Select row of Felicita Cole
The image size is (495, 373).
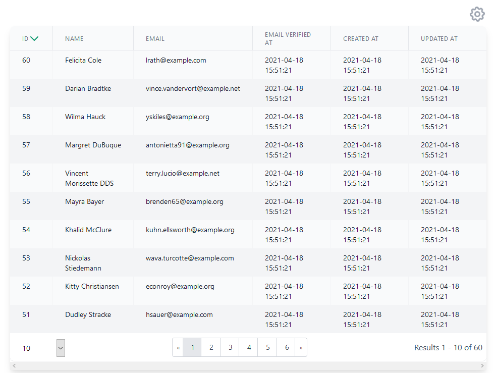[x=248, y=65]
